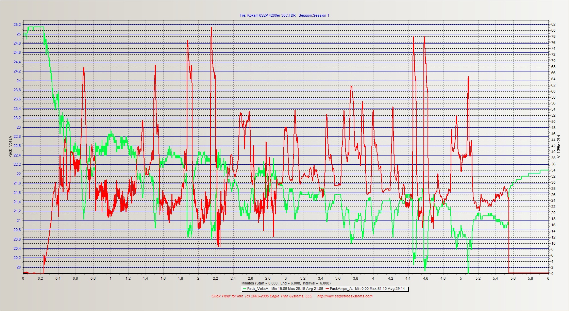Click the '5,8' tick on minutes axis
The image size is (569, 311).
point(531,278)
